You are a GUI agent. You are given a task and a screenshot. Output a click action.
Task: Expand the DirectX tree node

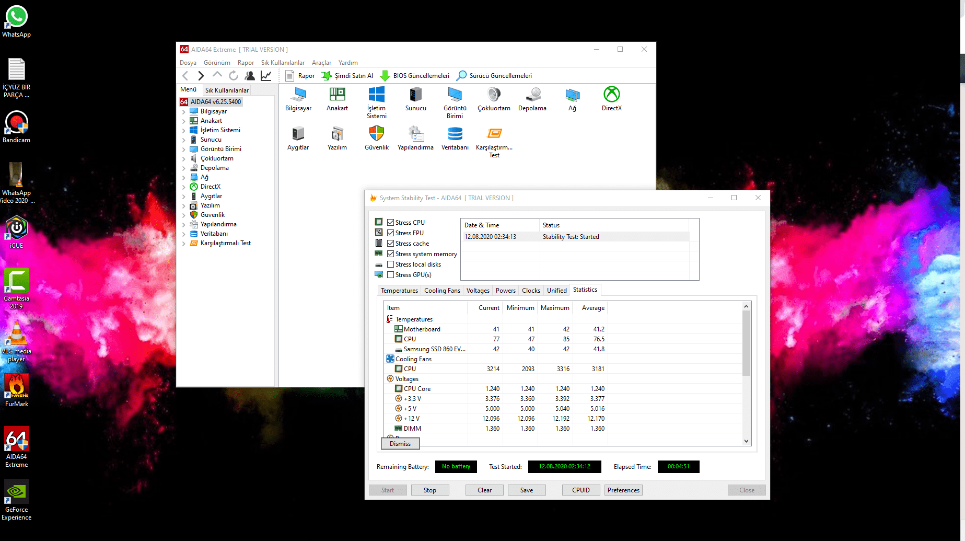tap(183, 187)
